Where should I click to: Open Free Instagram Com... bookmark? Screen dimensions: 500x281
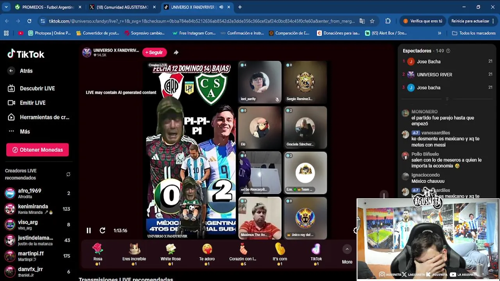(x=194, y=33)
